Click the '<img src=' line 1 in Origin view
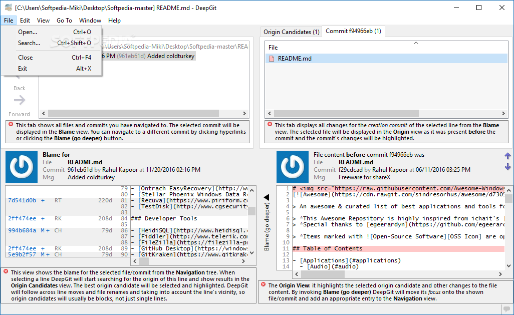514x315 pixels. [398, 188]
